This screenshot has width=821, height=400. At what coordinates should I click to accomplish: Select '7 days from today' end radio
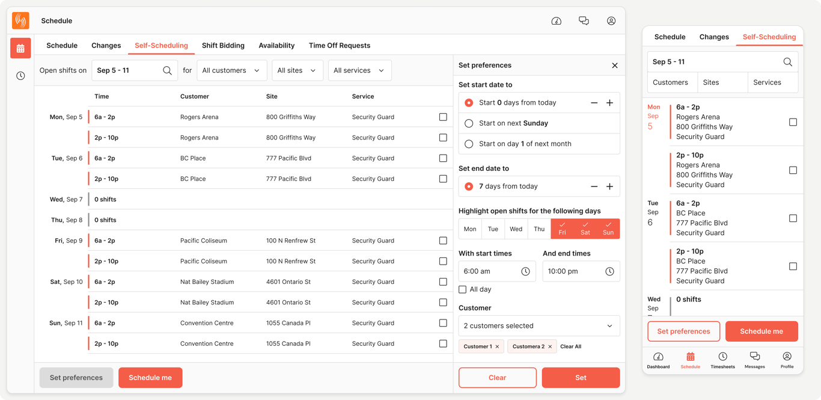tap(469, 186)
